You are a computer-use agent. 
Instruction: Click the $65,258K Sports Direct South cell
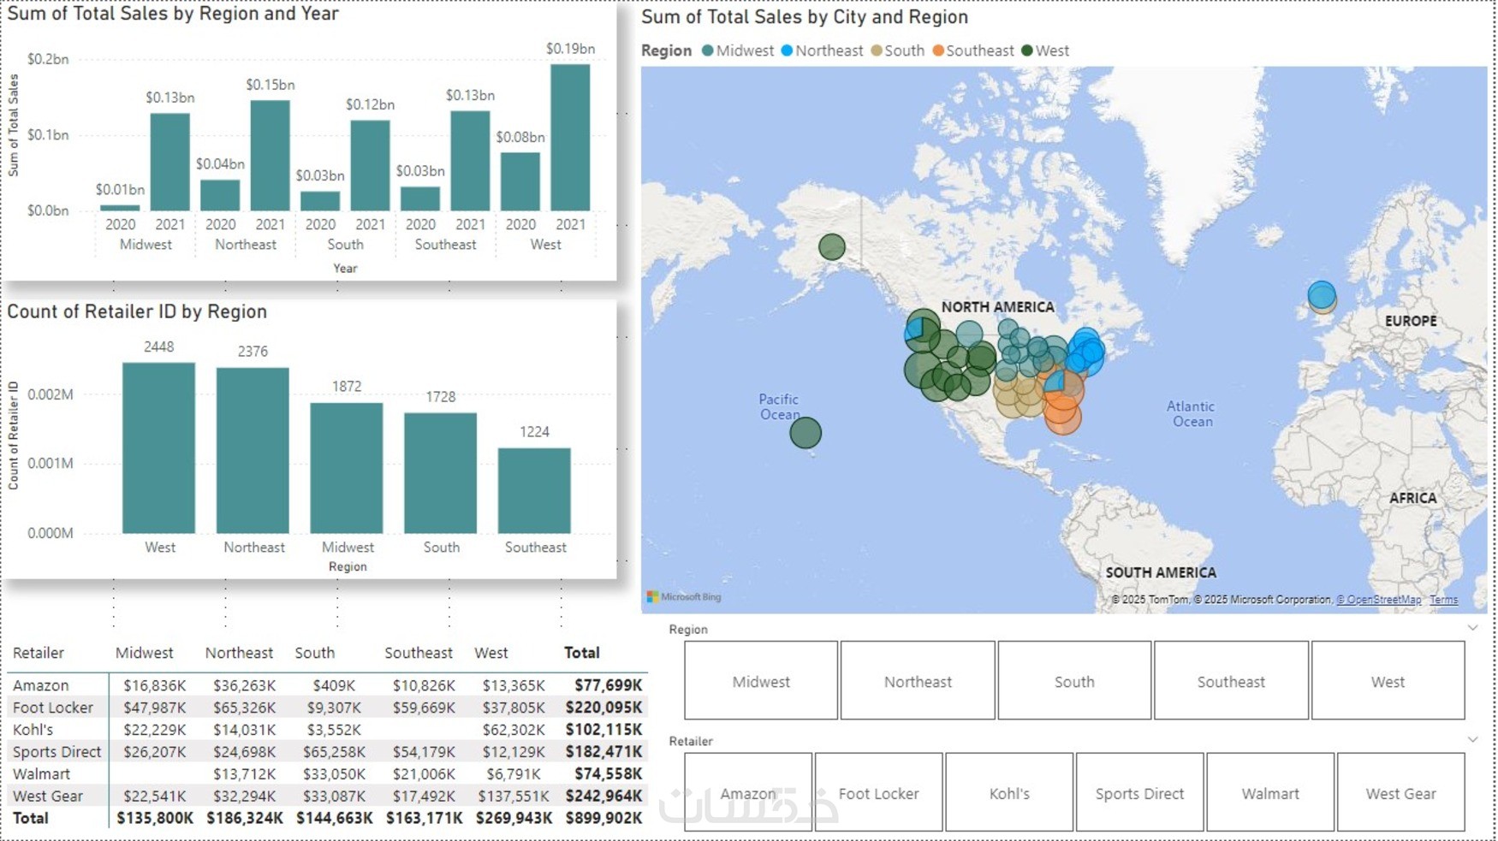334,752
